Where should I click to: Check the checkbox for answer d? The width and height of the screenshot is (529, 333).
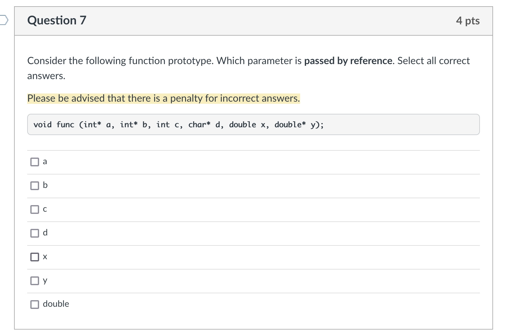click(x=35, y=233)
